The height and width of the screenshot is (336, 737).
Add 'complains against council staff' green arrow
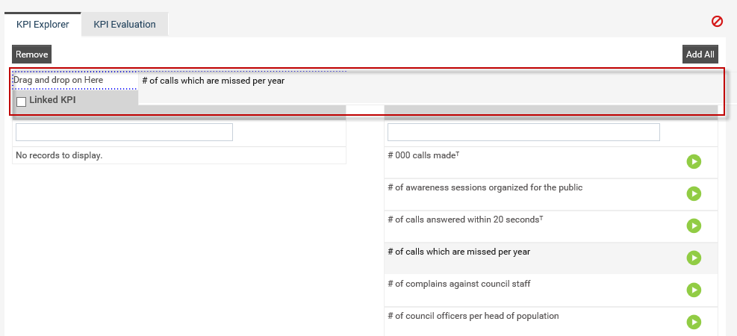click(693, 290)
